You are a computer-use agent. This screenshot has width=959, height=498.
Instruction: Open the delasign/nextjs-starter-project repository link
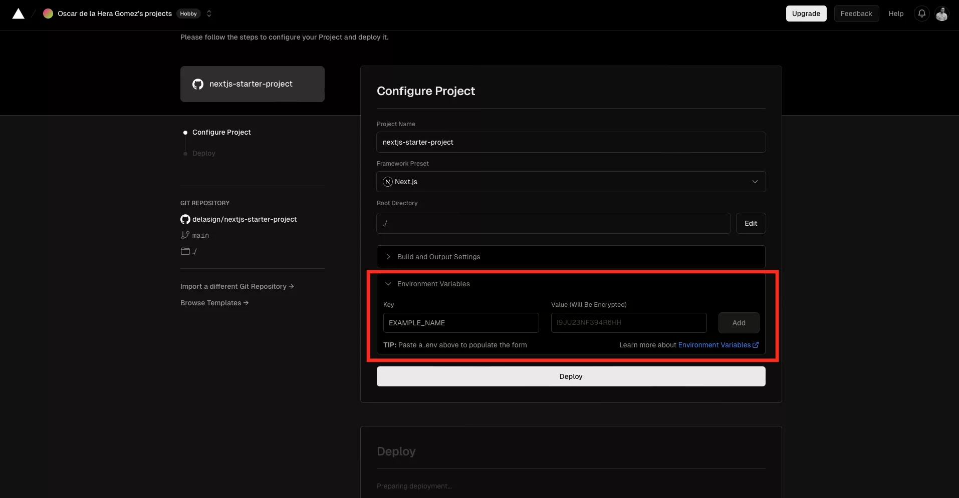click(x=245, y=219)
